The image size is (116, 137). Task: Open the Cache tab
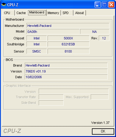(21, 13)
